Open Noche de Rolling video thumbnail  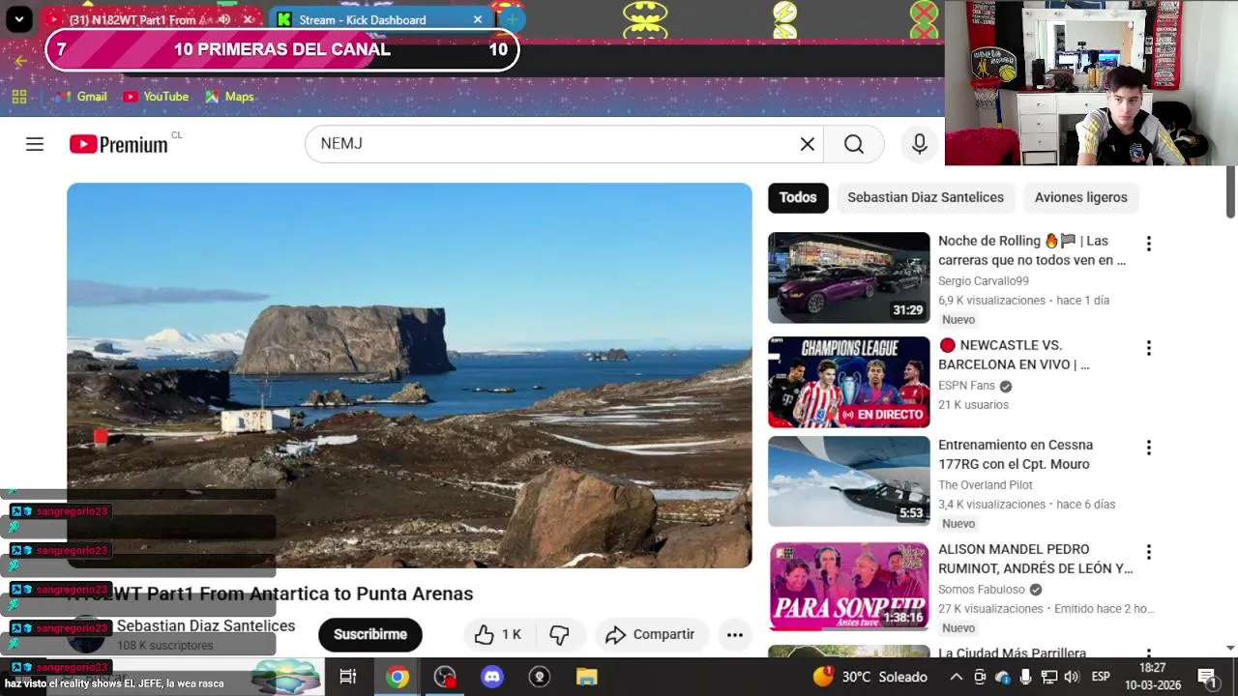tap(849, 277)
